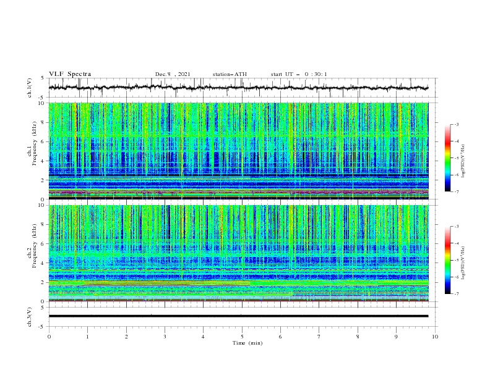
Task: Click the "station=ATH" header label
Action: coord(230,74)
